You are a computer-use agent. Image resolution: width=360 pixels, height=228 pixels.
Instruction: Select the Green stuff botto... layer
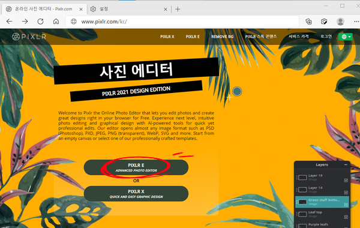(322, 202)
